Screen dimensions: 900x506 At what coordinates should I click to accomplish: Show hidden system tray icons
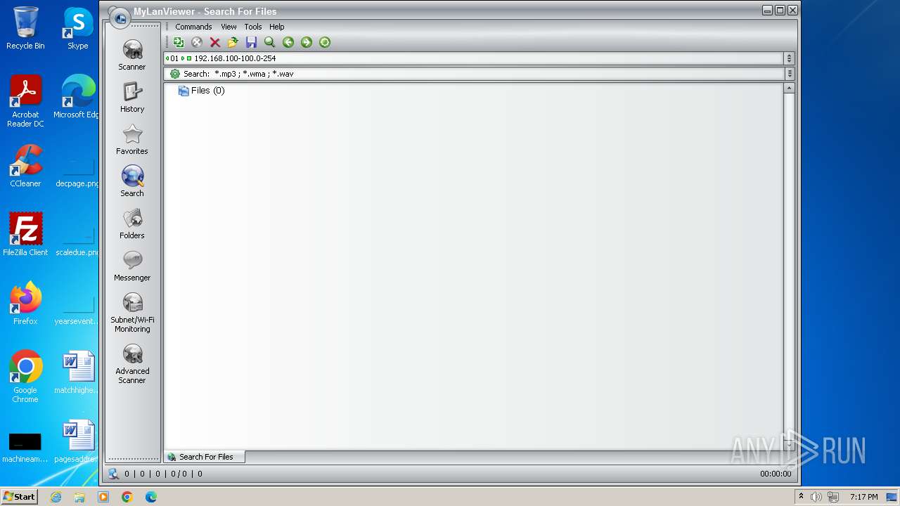point(800,497)
